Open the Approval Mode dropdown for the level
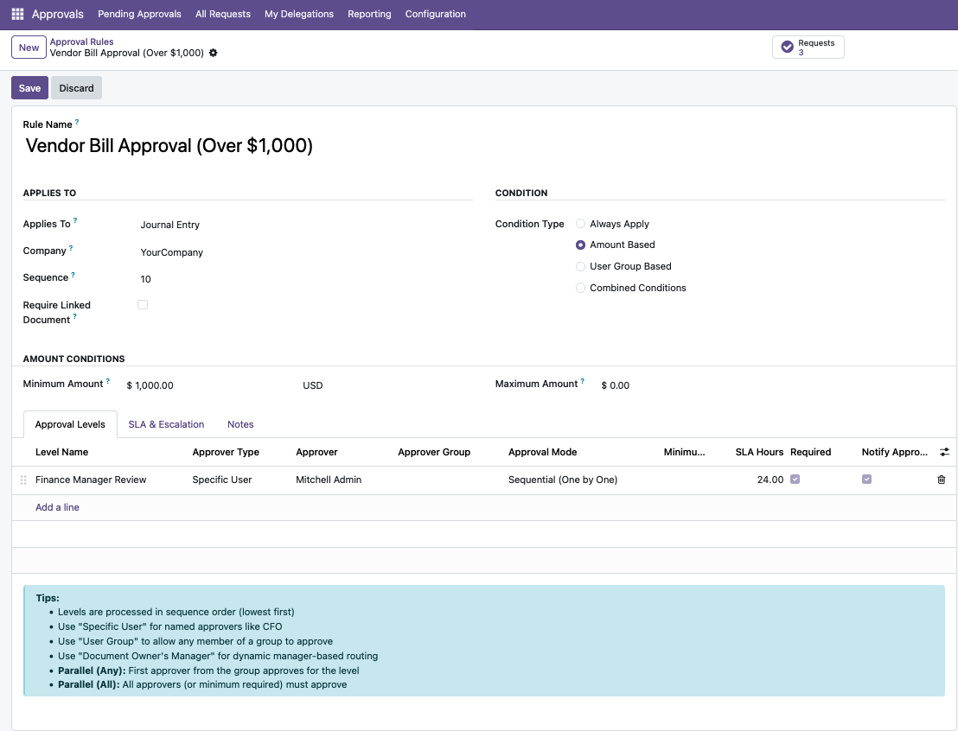Viewport: 958px width, 731px height. (563, 480)
